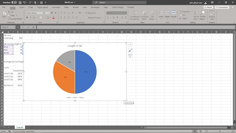Expand the Name Box dropdown showing Chart 1
Viewport: 236px width, 133px height.
[14, 27]
